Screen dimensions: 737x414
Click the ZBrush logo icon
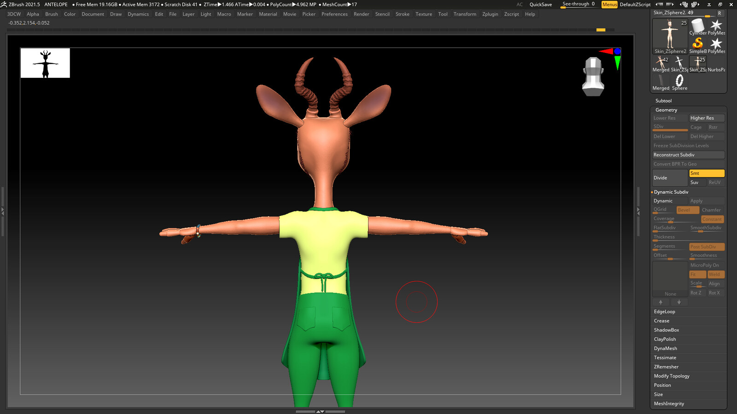pyautogui.click(x=4, y=4)
